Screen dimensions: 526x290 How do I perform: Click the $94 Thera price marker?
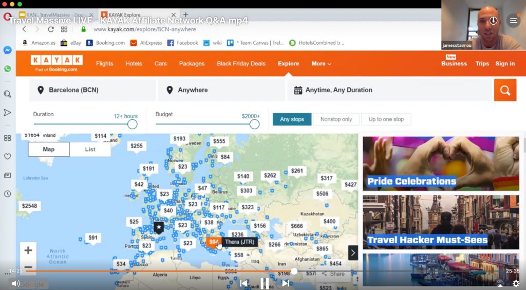[213, 242]
